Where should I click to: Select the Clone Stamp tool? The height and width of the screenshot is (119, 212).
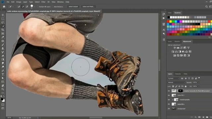point(3,48)
